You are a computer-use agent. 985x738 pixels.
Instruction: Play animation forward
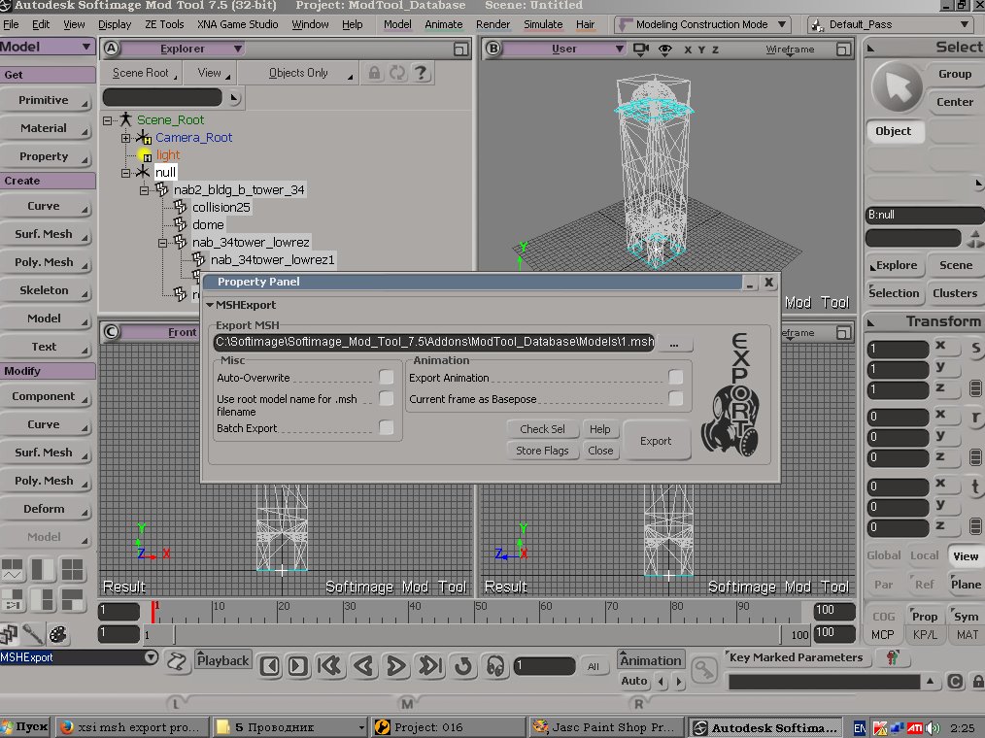[x=395, y=666]
